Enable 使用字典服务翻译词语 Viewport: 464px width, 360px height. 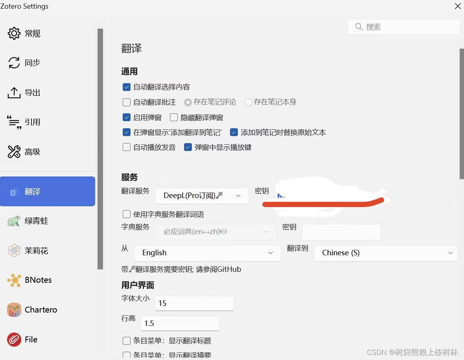coord(126,214)
